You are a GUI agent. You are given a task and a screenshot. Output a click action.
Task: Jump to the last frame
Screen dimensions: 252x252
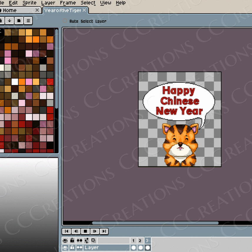coord(104,231)
